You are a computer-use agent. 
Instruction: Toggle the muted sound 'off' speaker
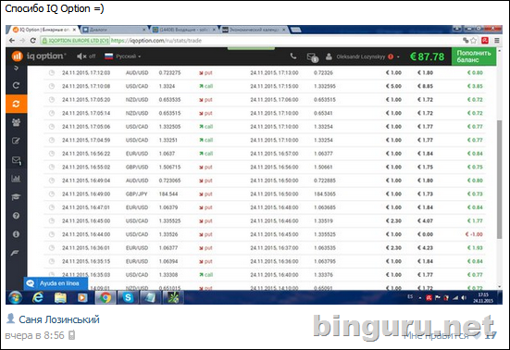click(86, 56)
